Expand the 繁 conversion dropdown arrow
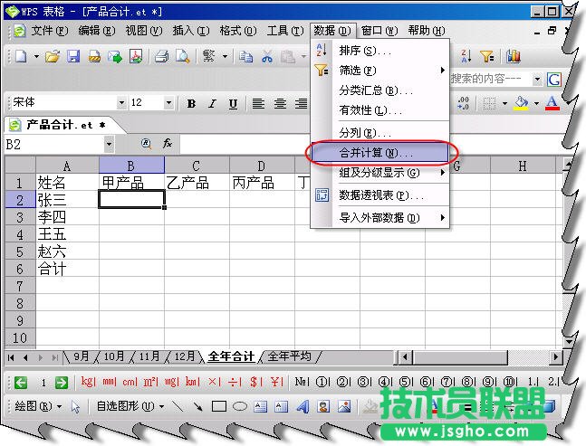 (x=225, y=57)
